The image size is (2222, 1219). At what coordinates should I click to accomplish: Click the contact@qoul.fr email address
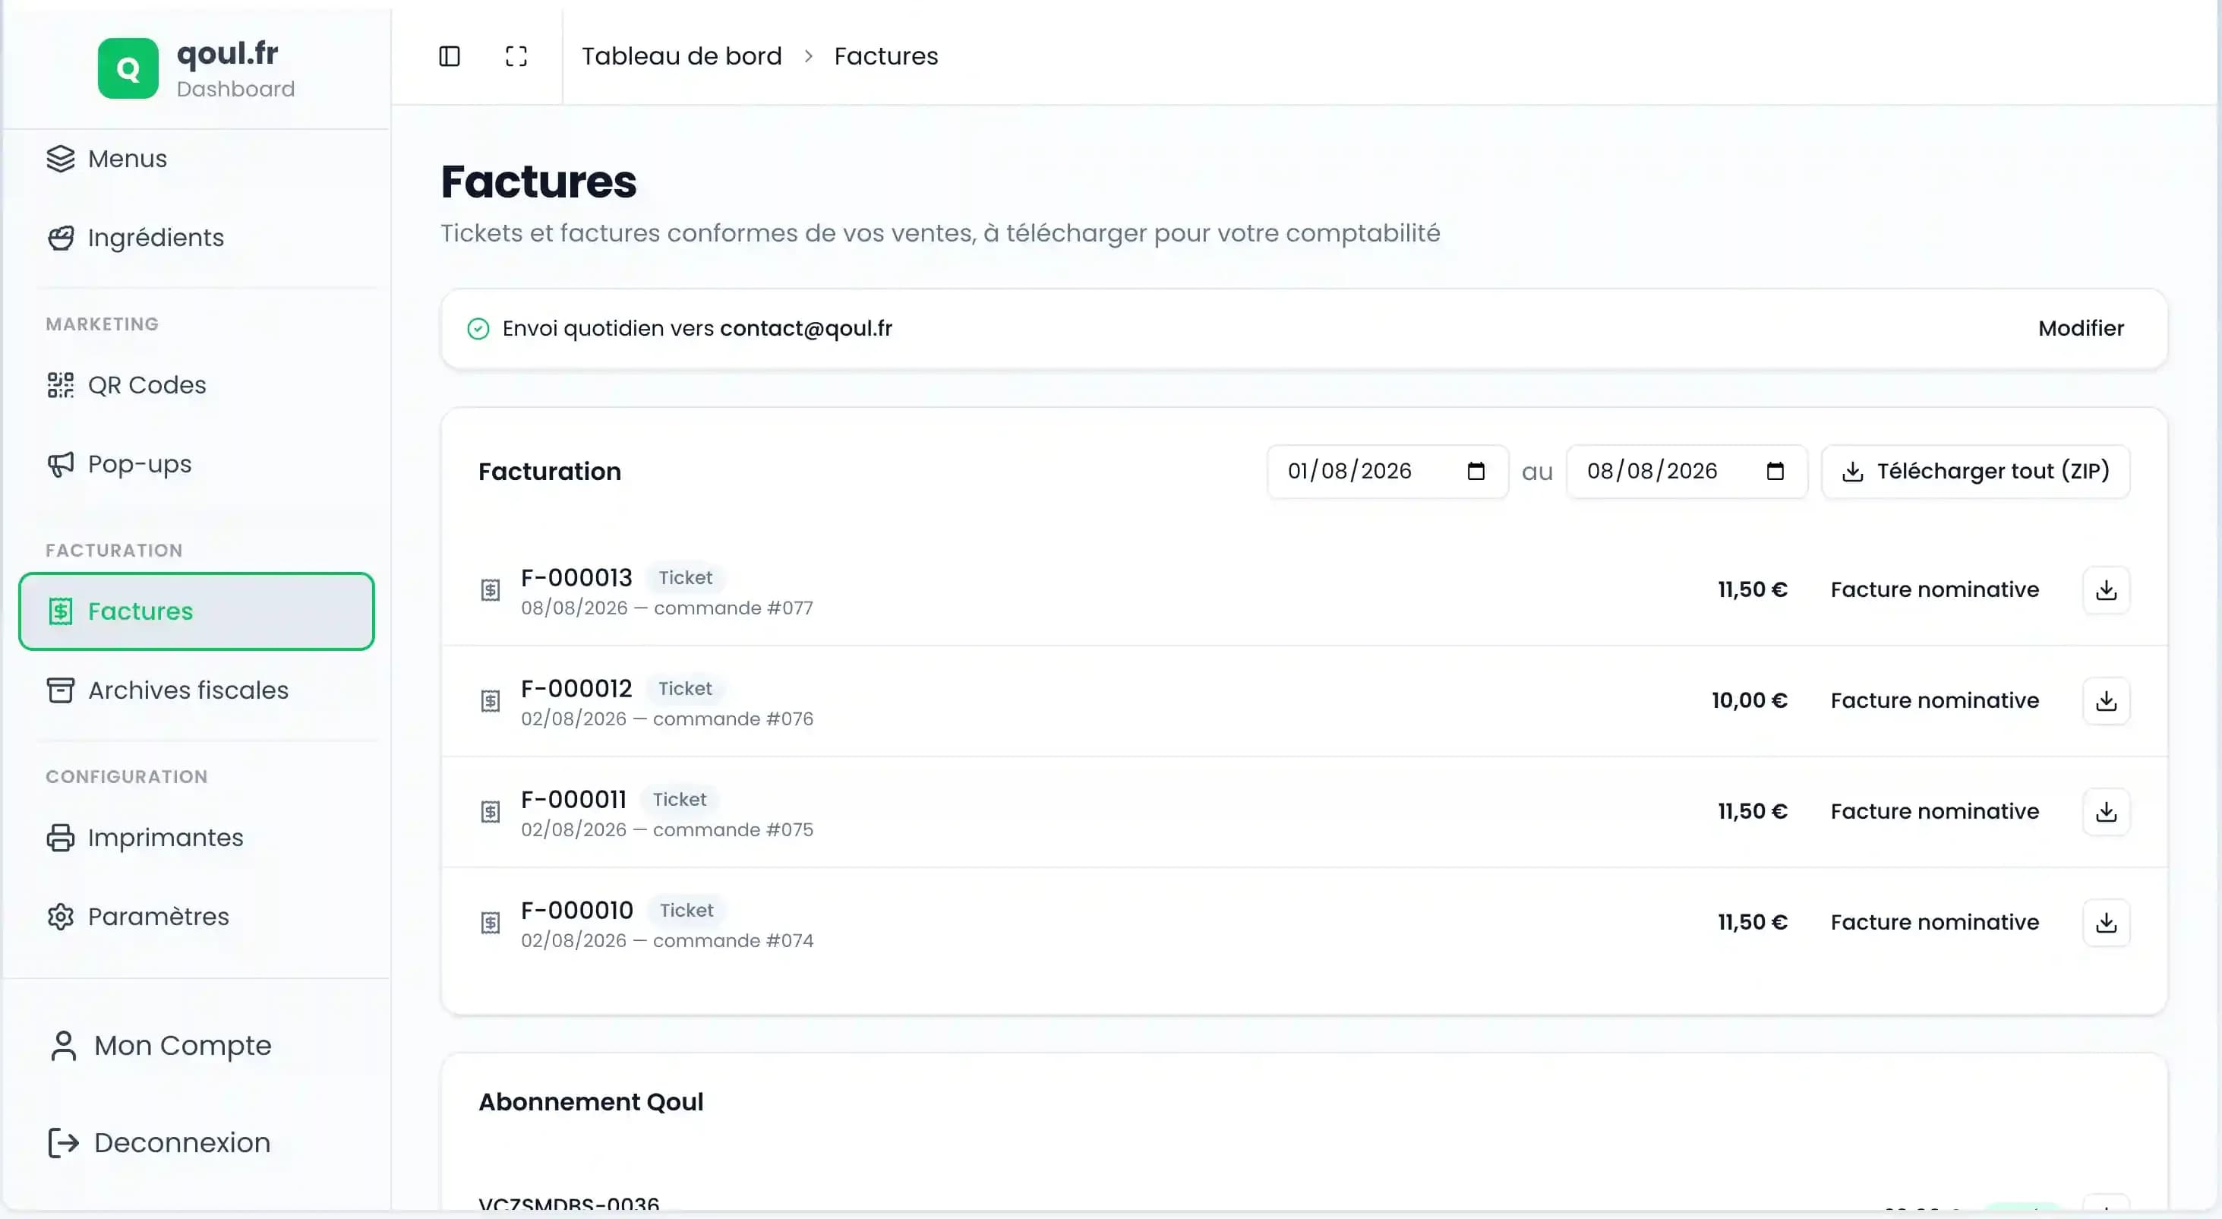pos(806,329)
